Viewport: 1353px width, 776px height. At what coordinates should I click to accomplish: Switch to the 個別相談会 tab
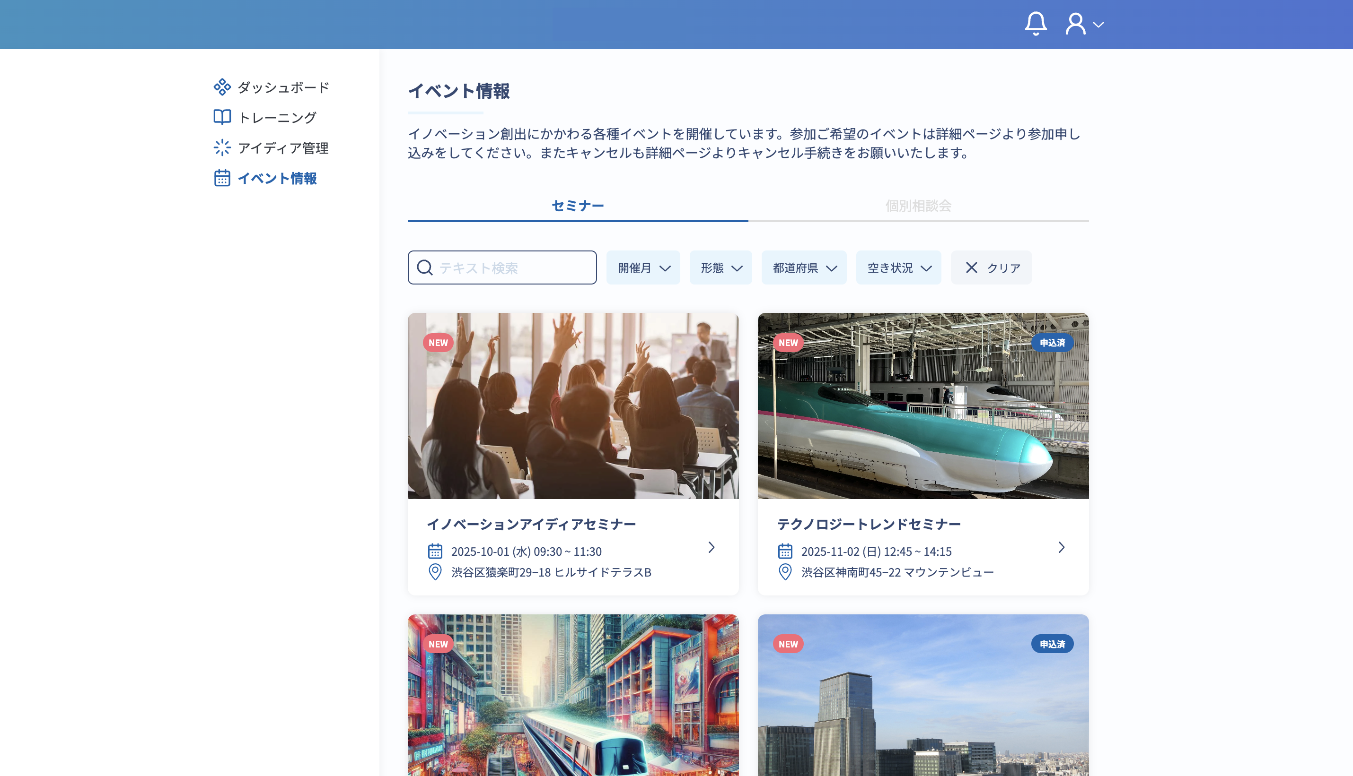point(918,206)
